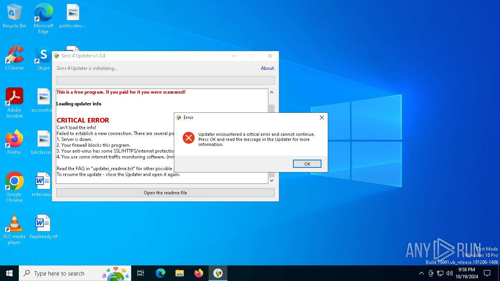The image size is (500, 281).
Task: Open Recycle Bin desktop icon
Action: coord(14,16)
